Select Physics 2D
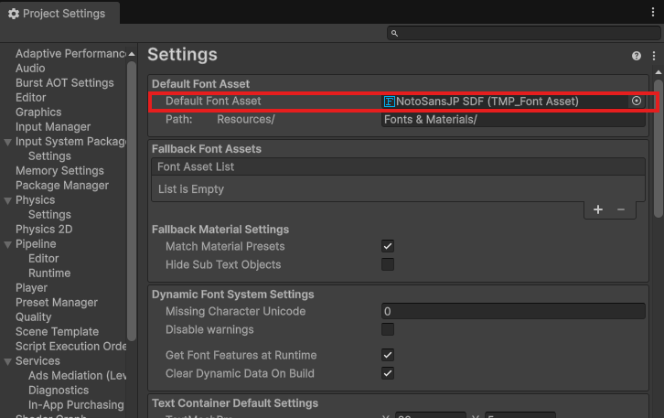The height and width of the screenshot is (418, 664). pyautogui.click(x=44, y=229)
